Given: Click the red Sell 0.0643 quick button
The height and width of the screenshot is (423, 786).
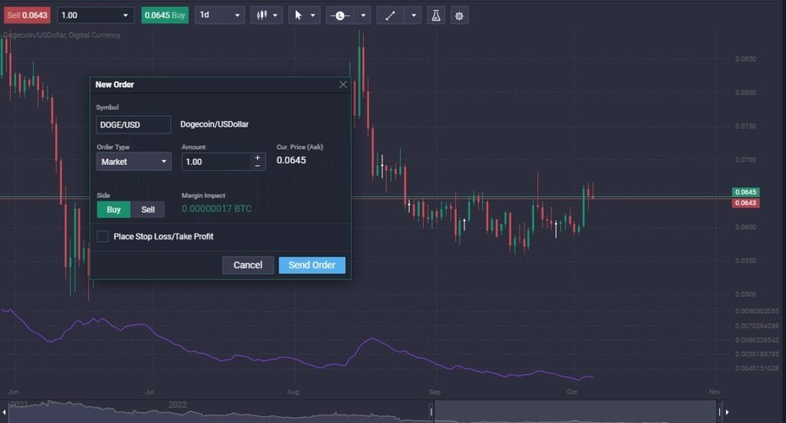Looking at the screenshot, I should click(x=26, y=15).
